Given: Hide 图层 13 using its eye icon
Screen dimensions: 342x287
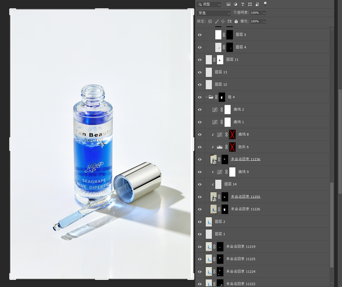Looking at the screenshot, I should pos(200,72).
